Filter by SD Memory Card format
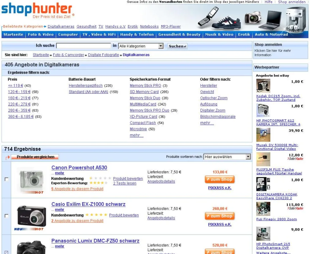310x254 pixels. coord(144,92)
